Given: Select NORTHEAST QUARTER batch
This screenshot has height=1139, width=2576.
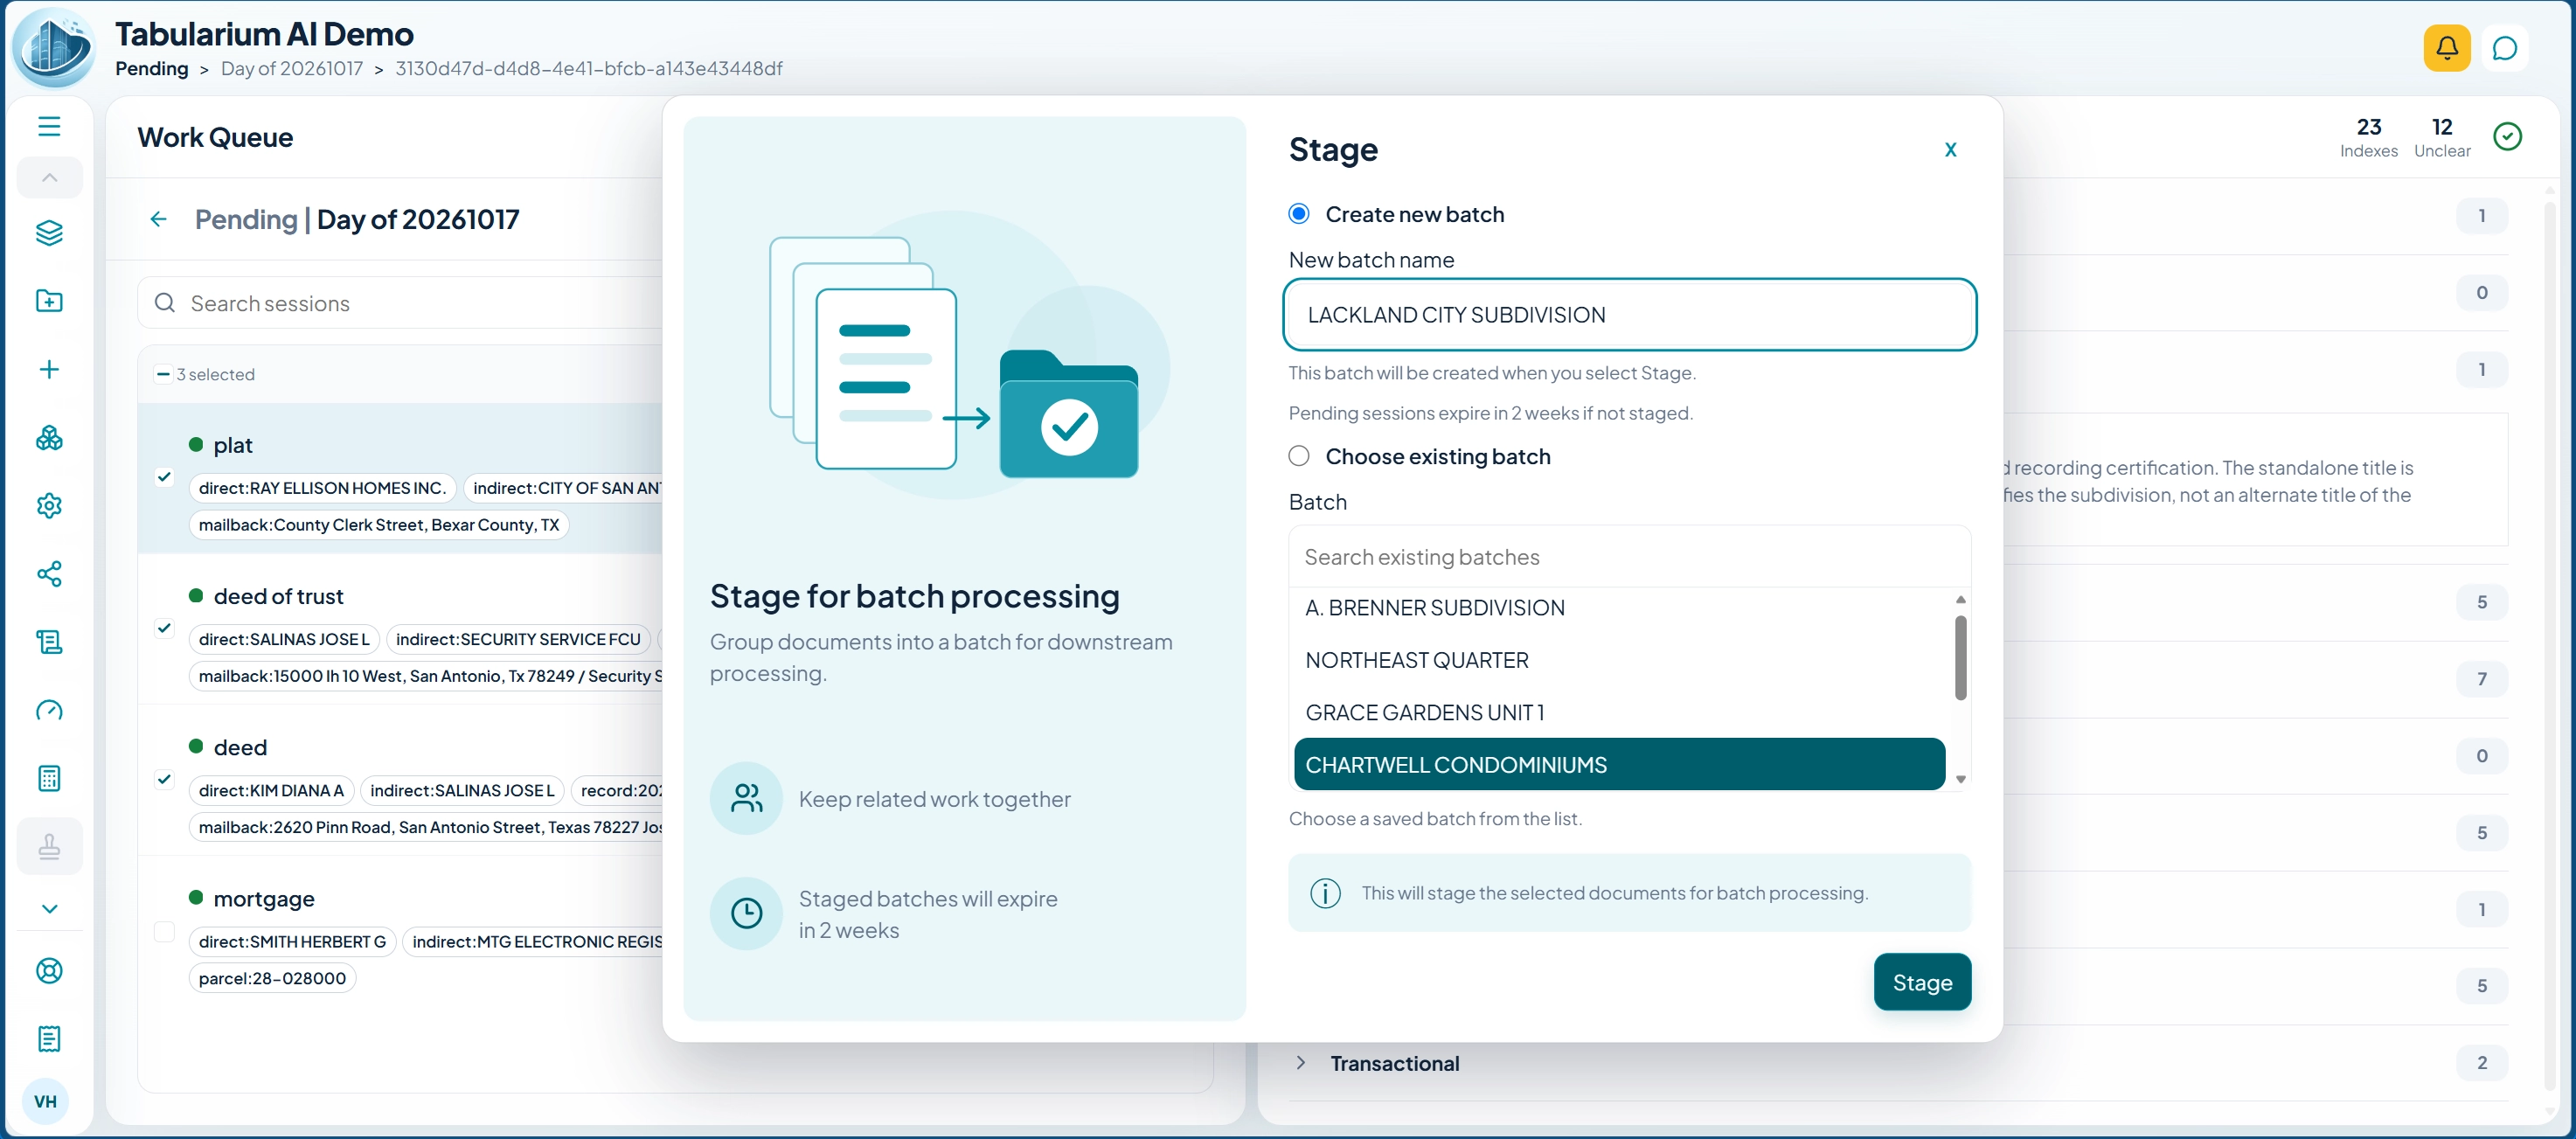Looking at the screenshot, I should coord(1619,660).
